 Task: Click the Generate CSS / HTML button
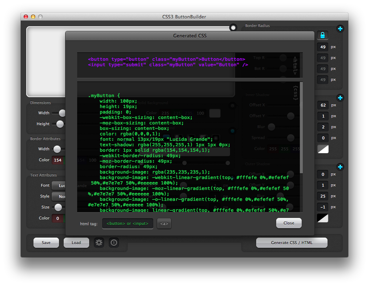291,243
